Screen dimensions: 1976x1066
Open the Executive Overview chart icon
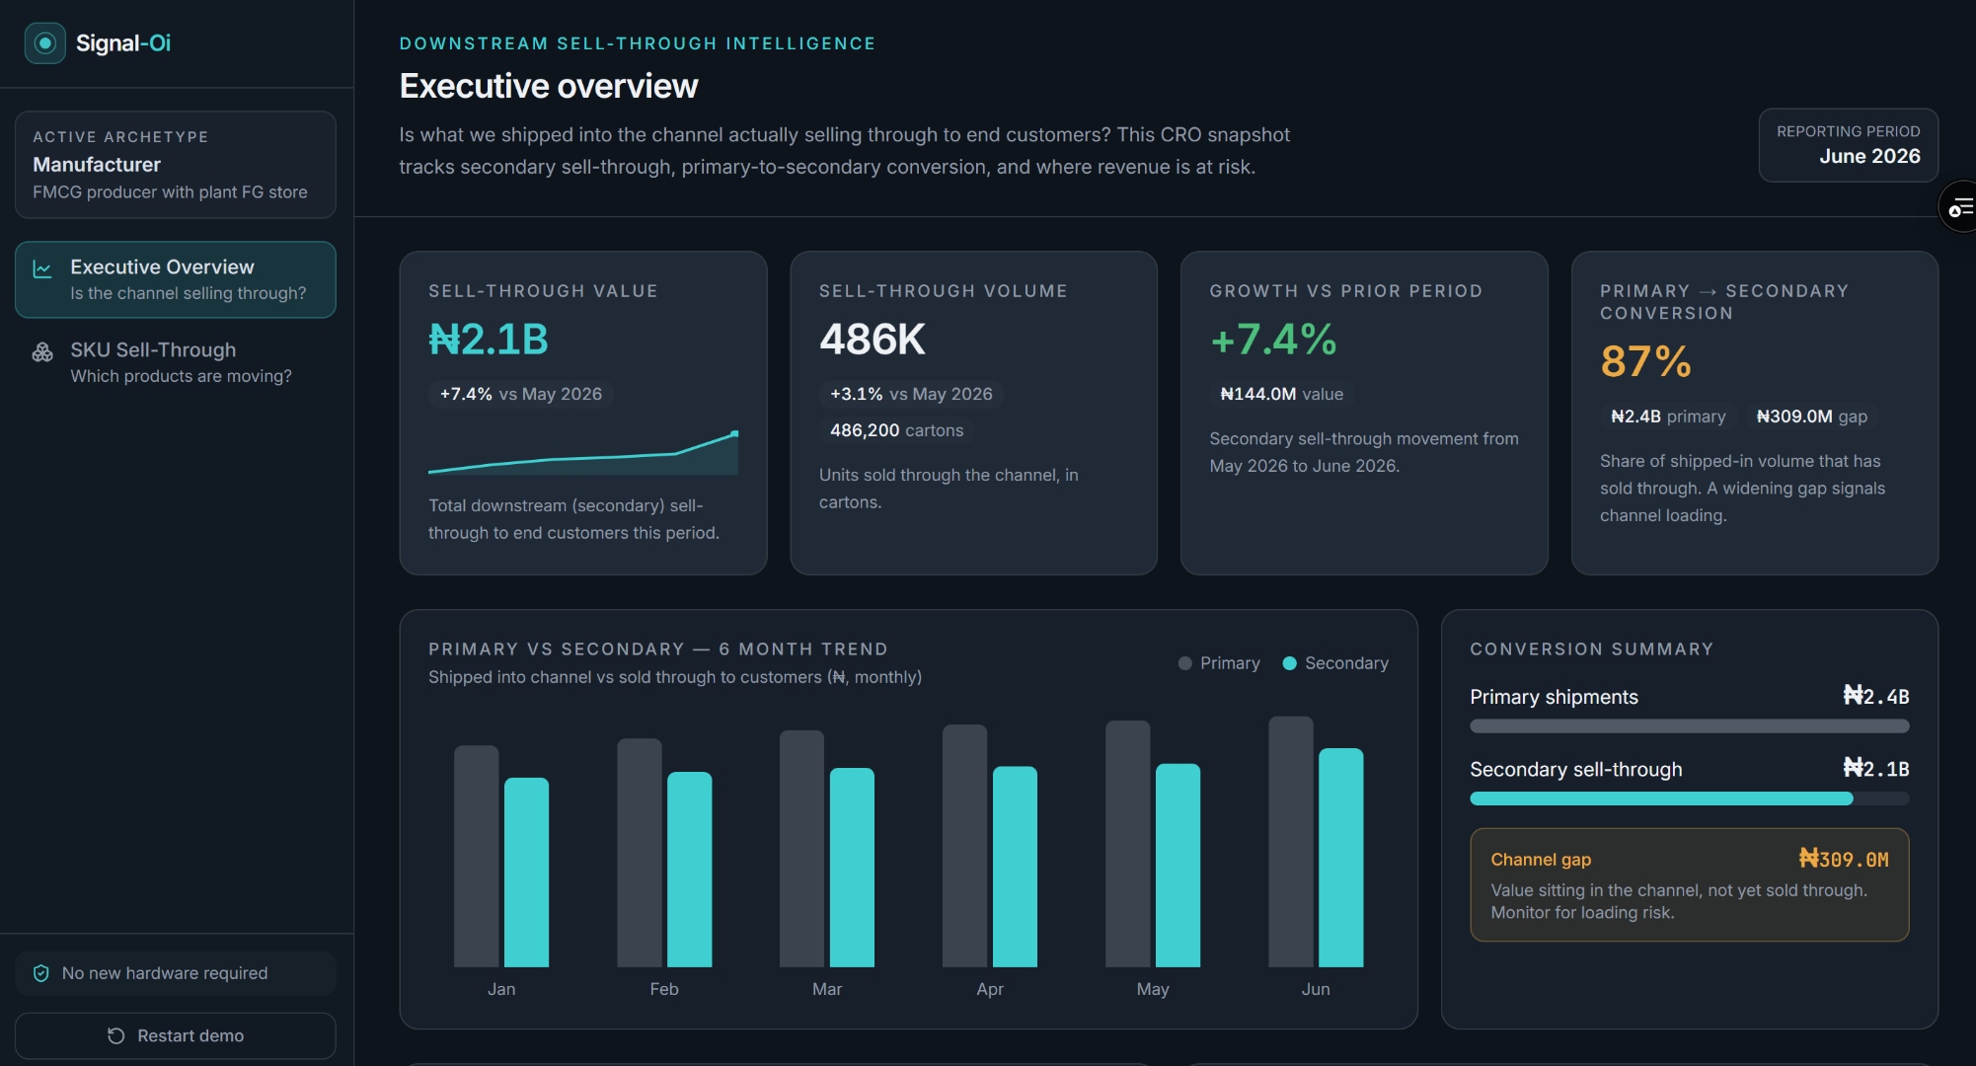point(42,268)
